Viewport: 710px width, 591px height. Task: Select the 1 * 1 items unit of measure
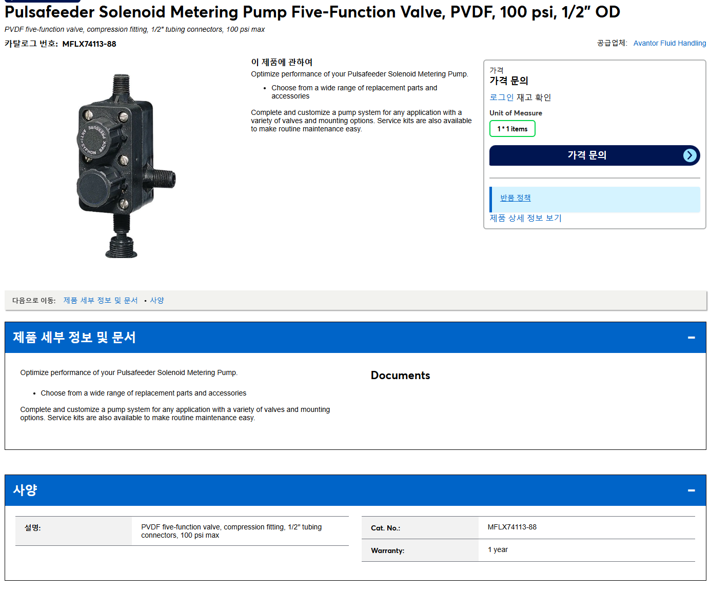click(512, 129)
